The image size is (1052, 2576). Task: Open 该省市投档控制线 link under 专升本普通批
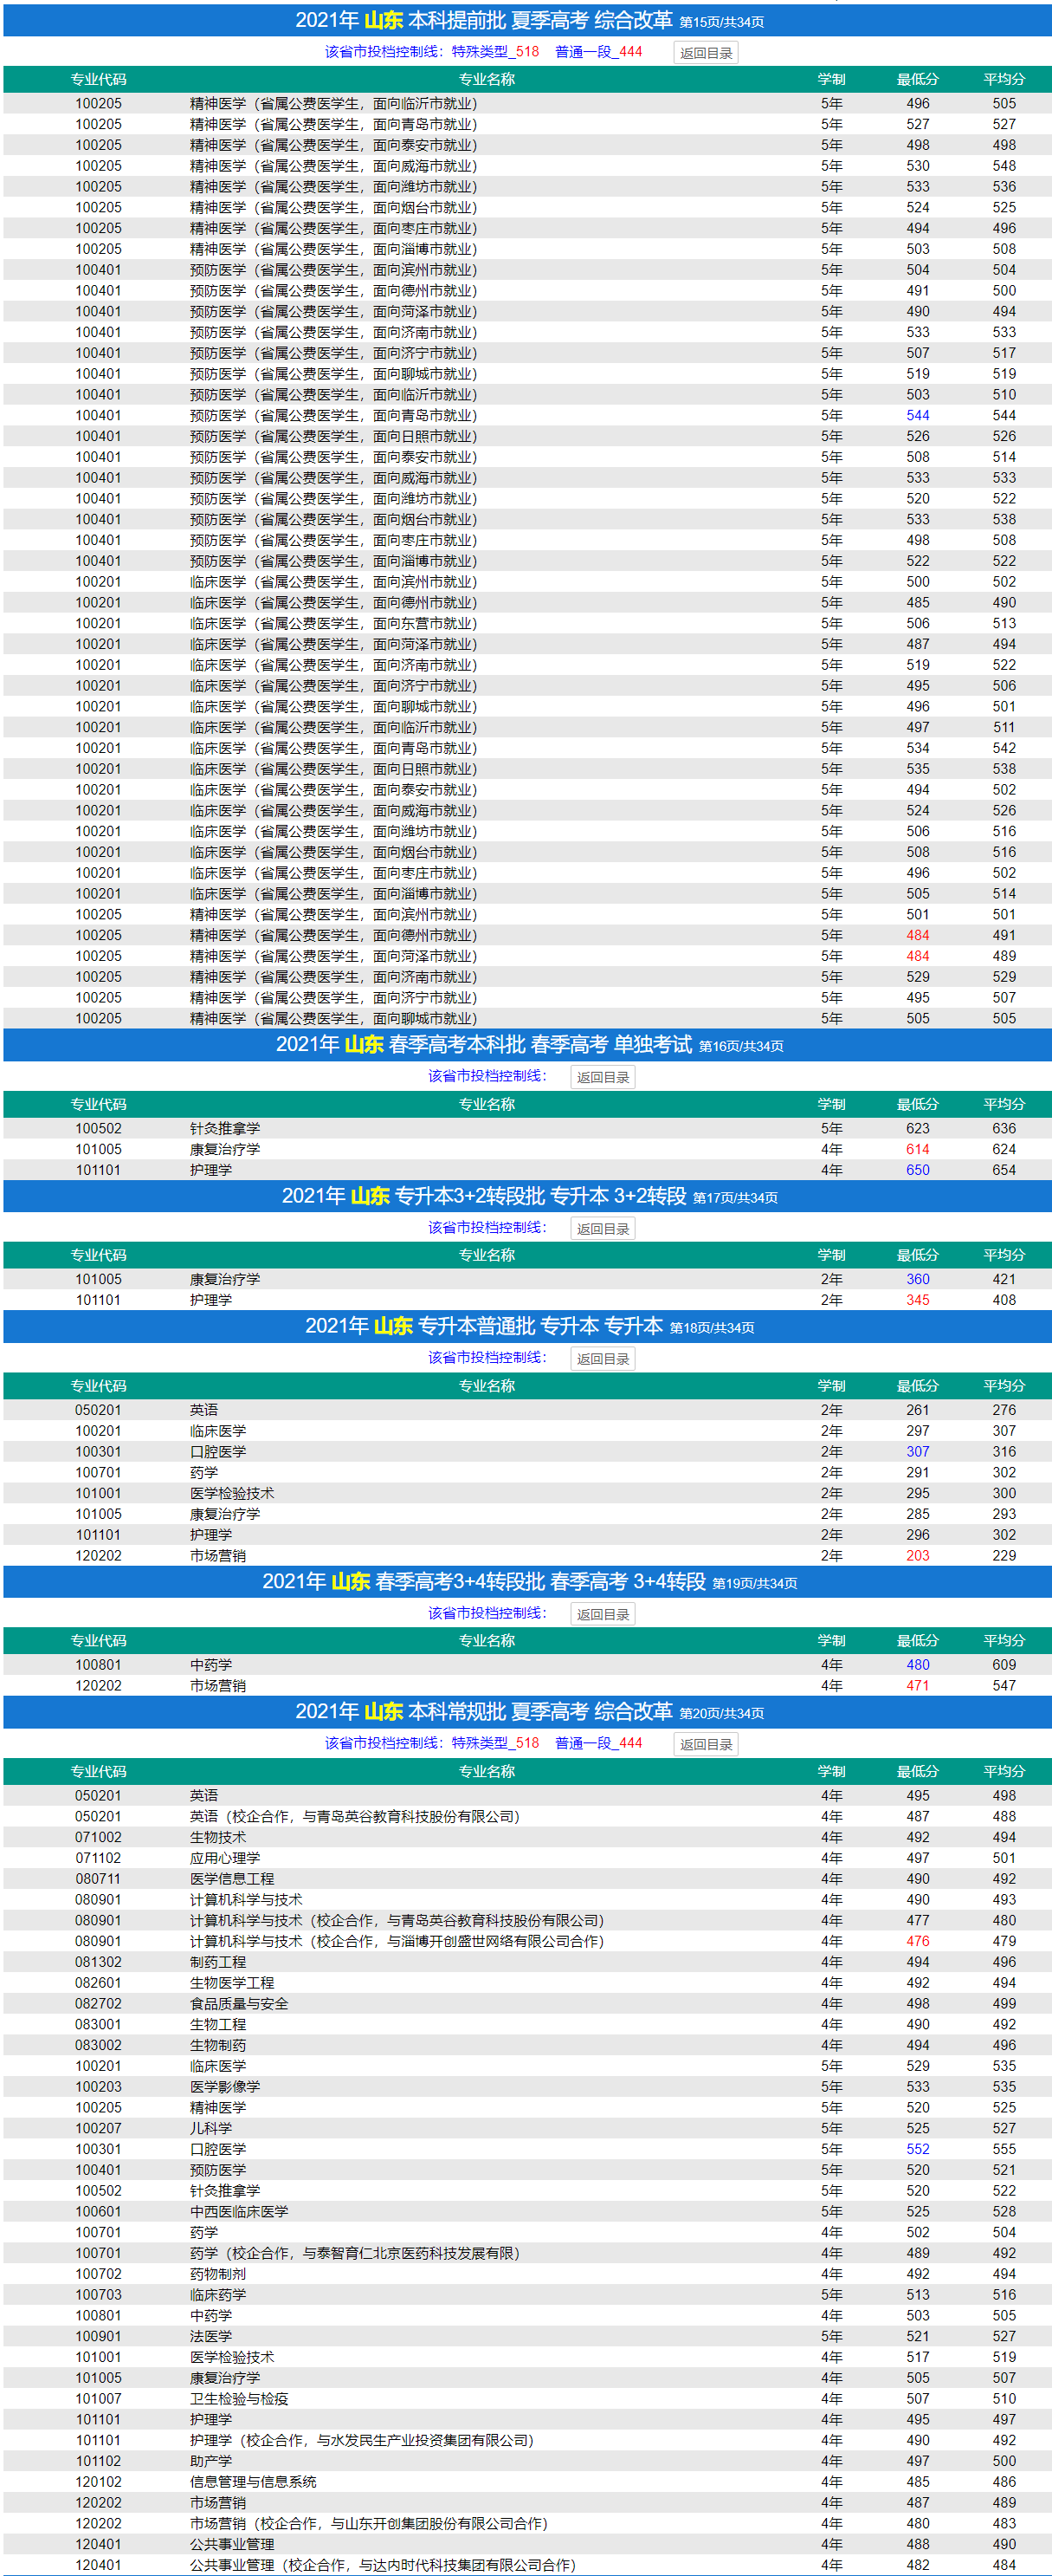coord(487,1357)
